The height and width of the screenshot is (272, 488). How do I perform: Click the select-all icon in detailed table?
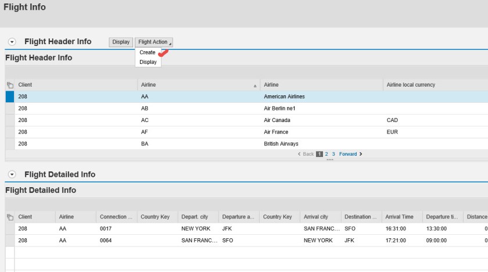(x=9, y=217)
